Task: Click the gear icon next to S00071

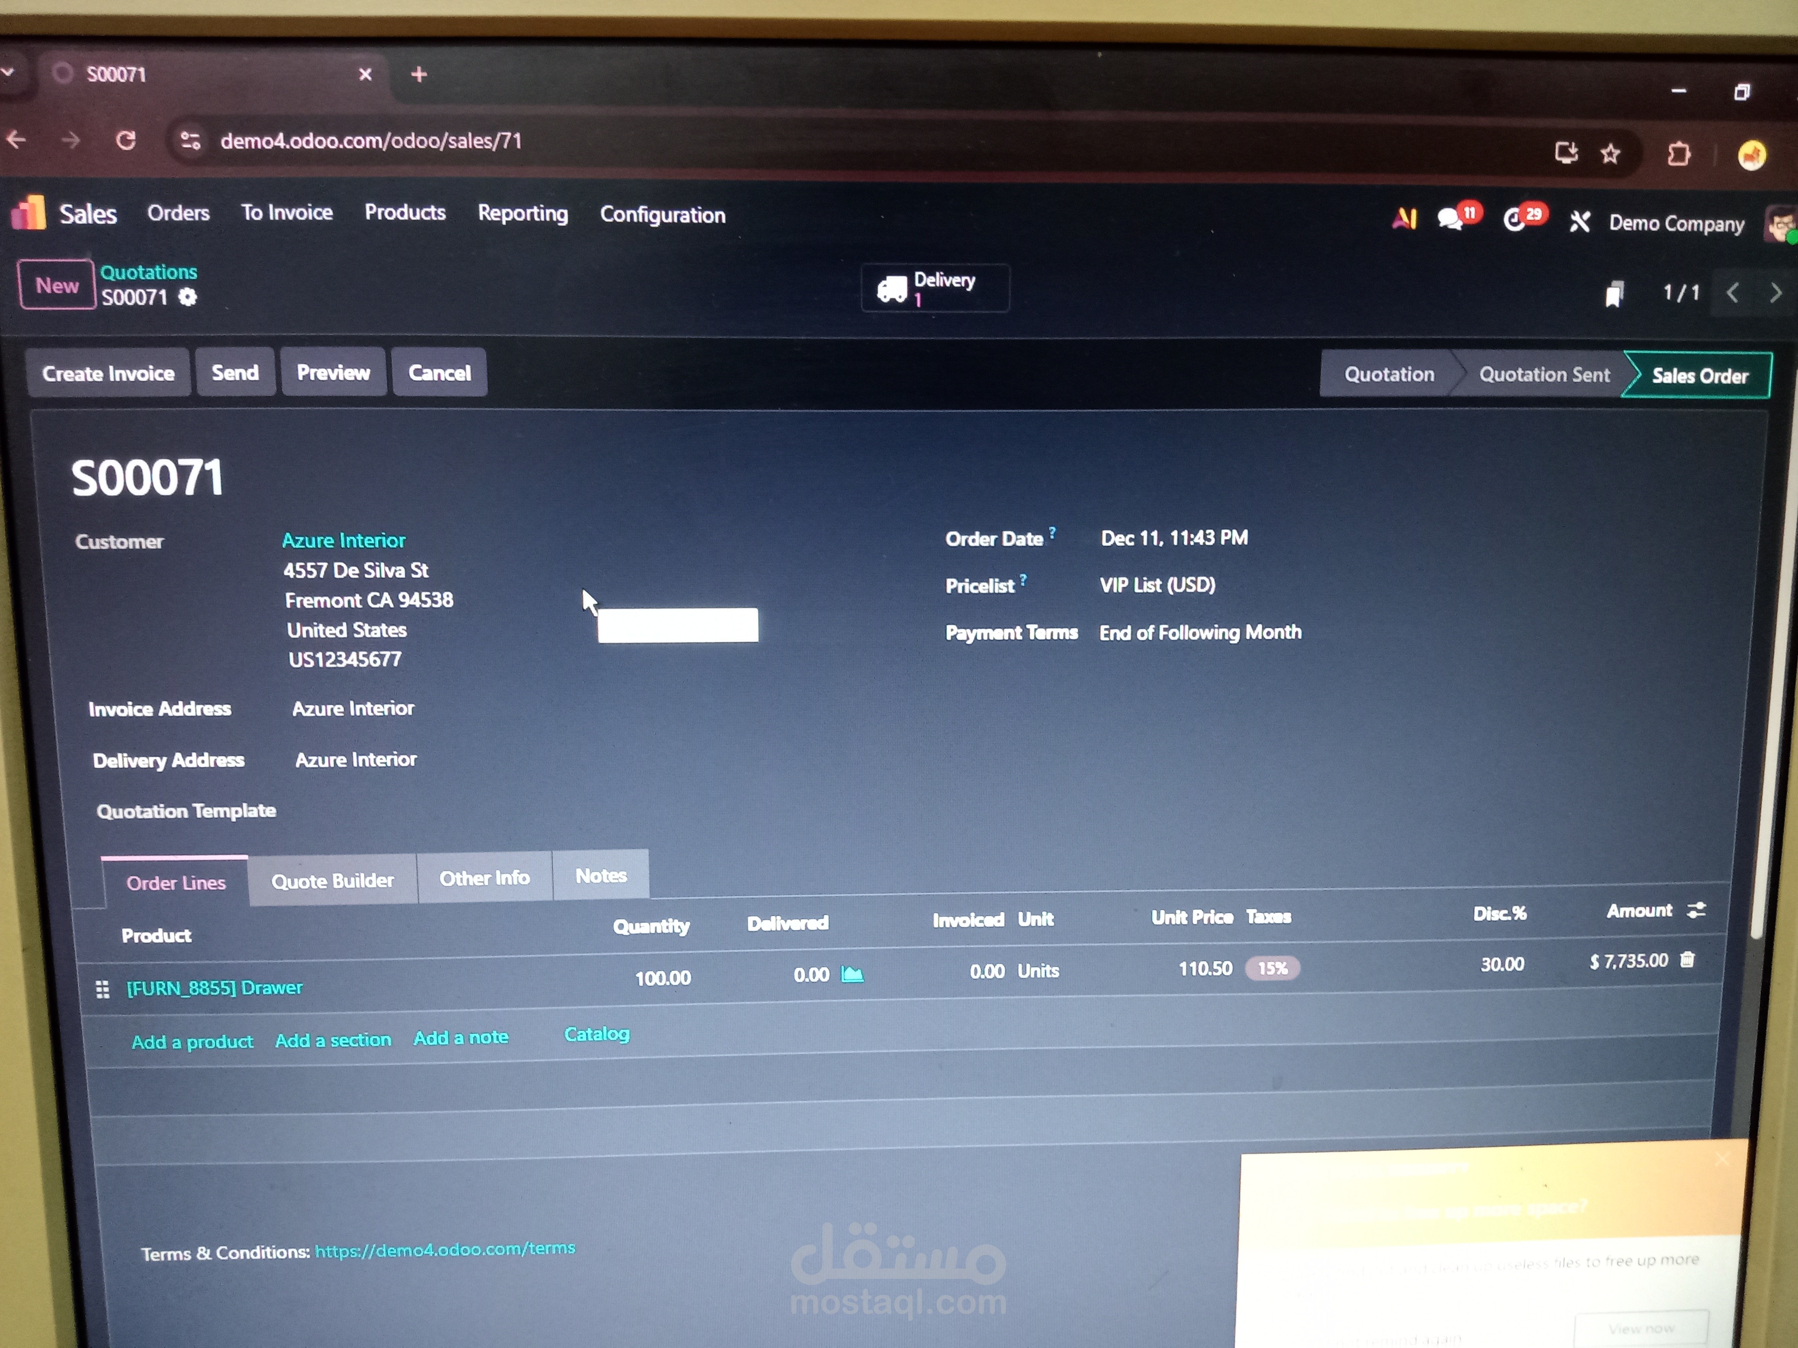Action: pyautogui.click(x=188, y=297)
